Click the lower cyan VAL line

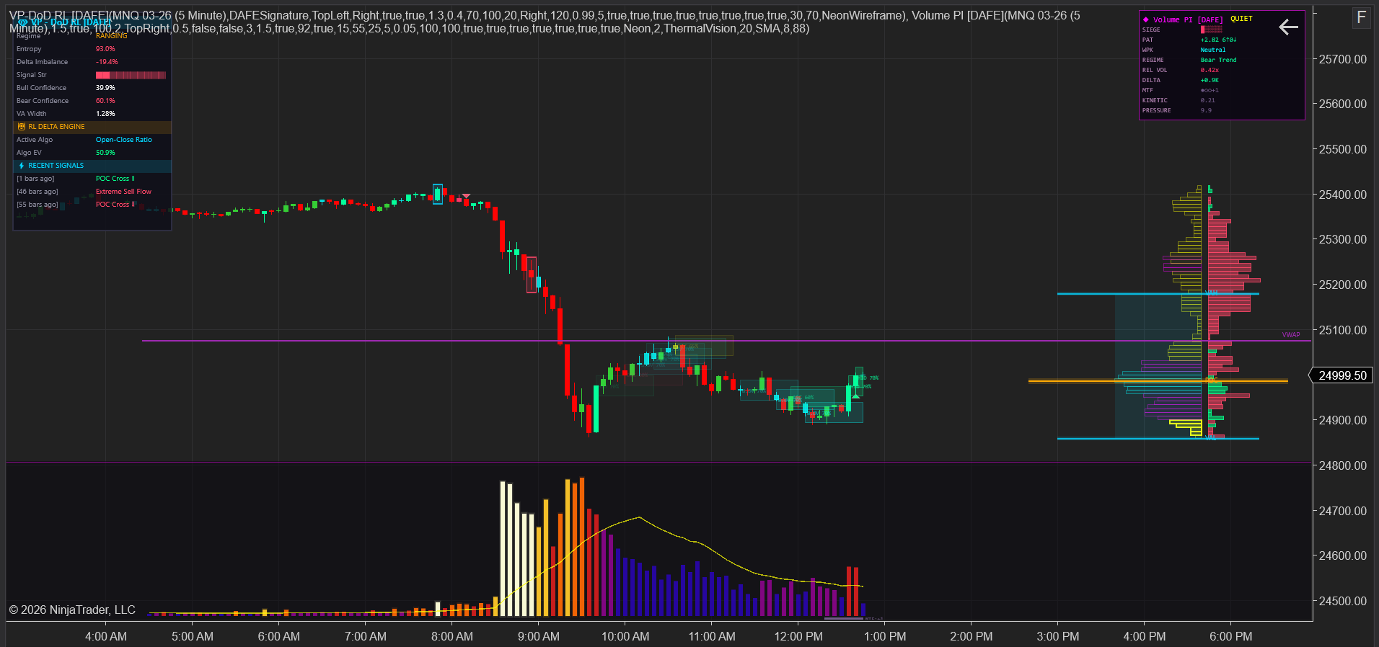(x=1158, y=439)
